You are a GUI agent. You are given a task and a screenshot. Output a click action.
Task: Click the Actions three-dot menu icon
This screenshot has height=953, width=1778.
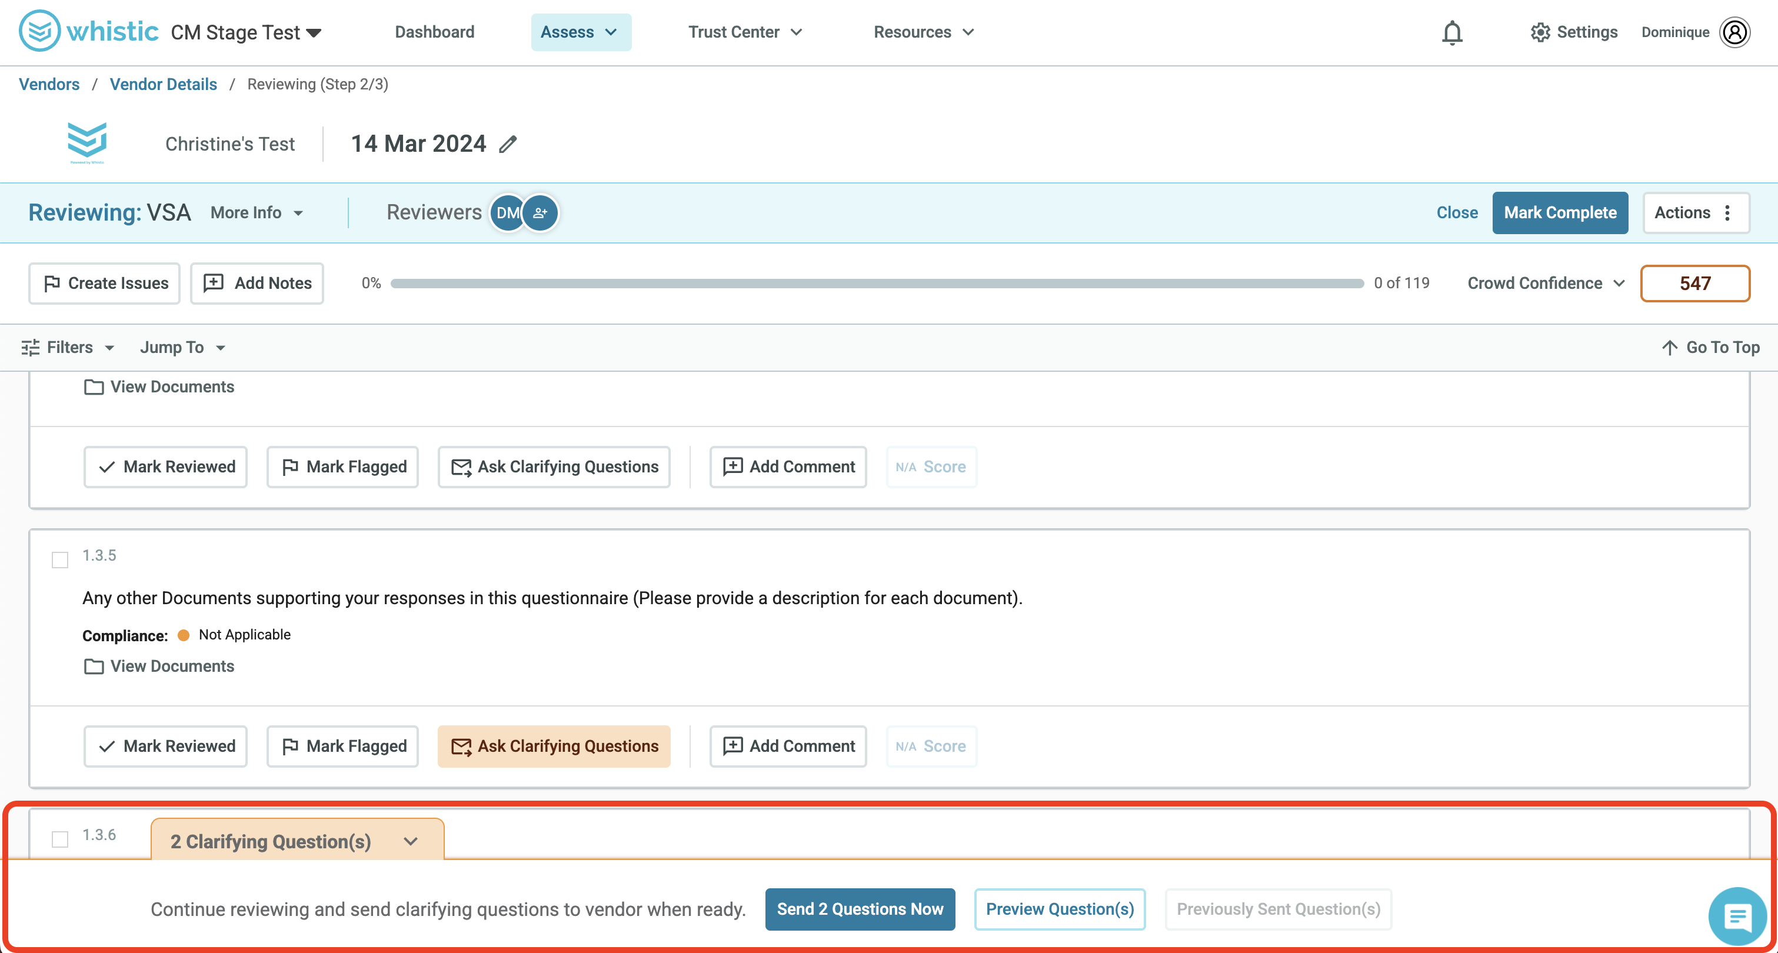[1727, 212]
